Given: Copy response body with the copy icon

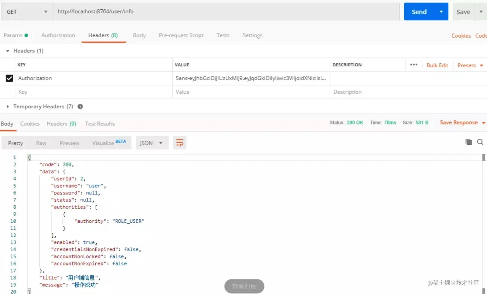Looking at the screenshot, I should coord(469,142).
